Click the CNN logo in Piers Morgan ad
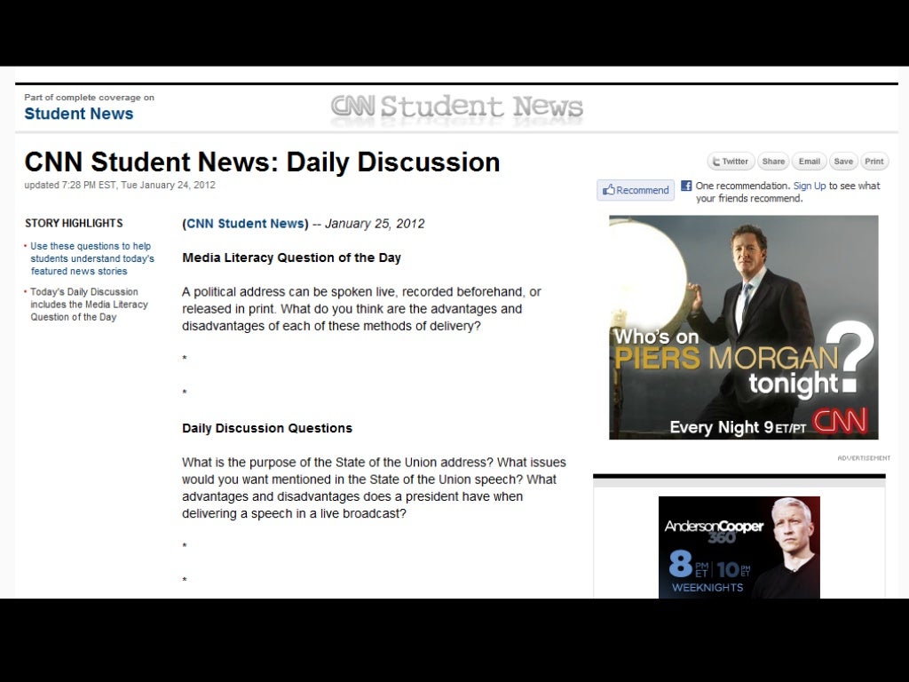Viewport: 909px width, 682px height. coord(840,422)
